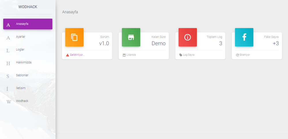This screenshot has height=139, width=288.
Task: Click the teal Facebook icon on Fake Sayısı card
Action: 244,37
